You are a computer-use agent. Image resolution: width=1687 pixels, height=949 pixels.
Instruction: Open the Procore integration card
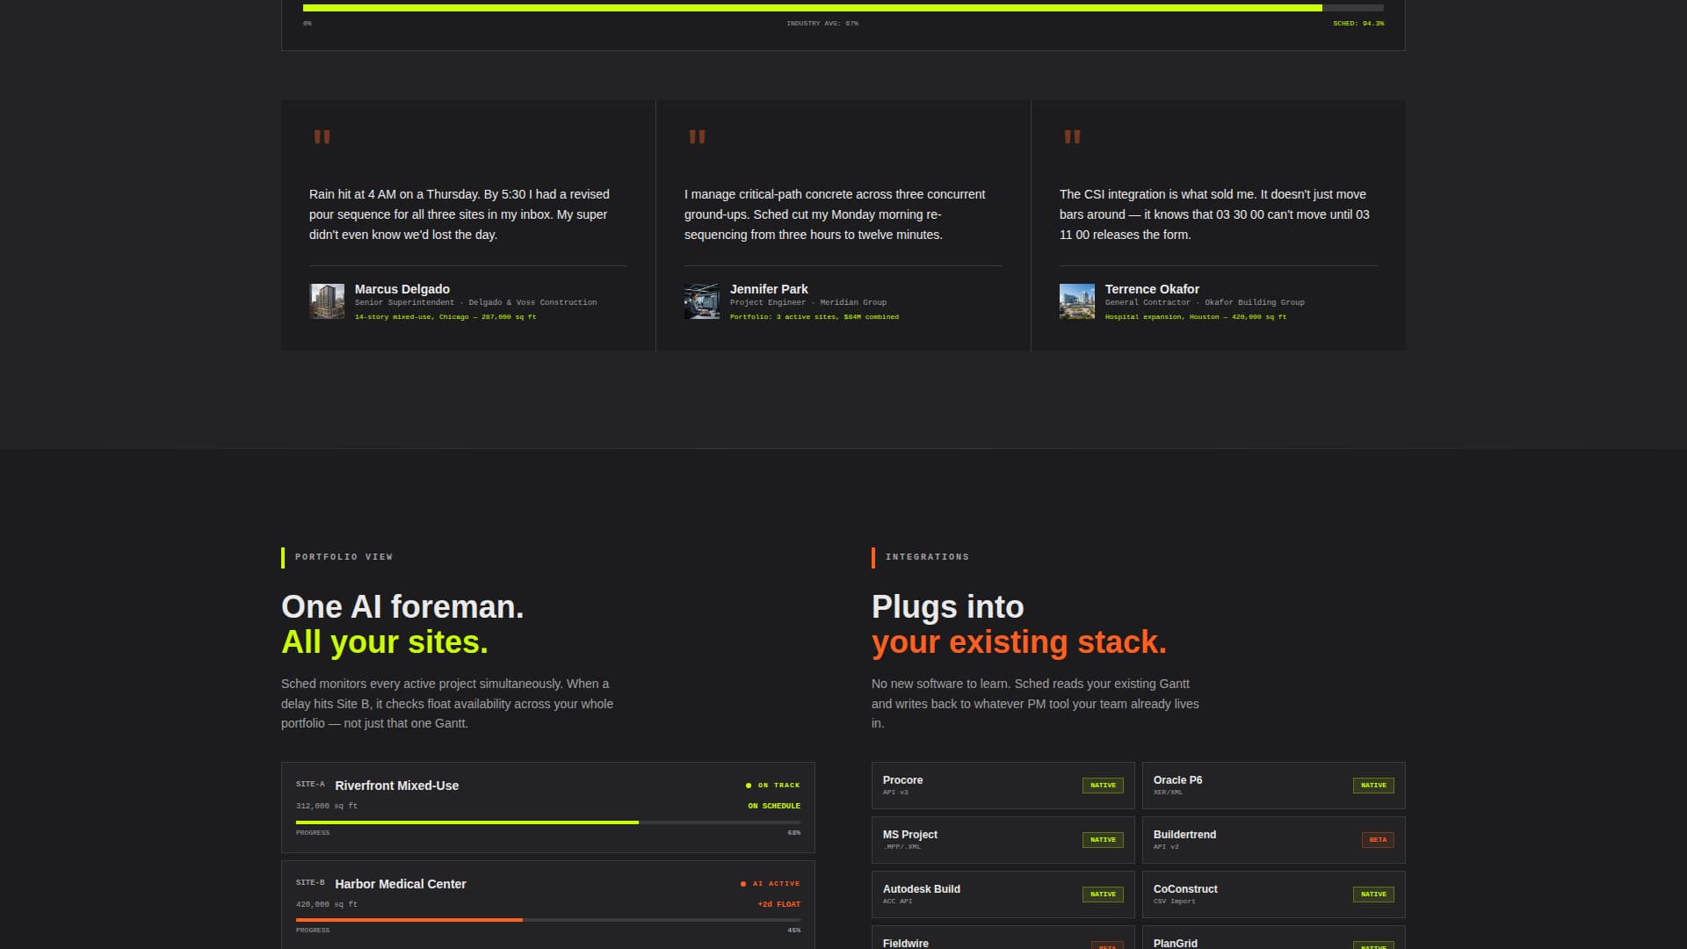[1003, 786]
